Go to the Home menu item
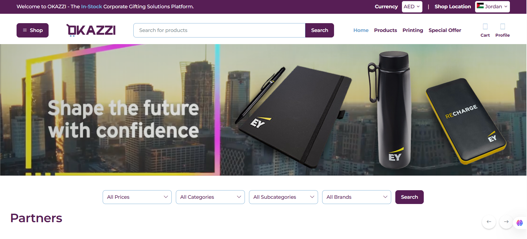This screenshot has height=239, width=527. [361, 30]
